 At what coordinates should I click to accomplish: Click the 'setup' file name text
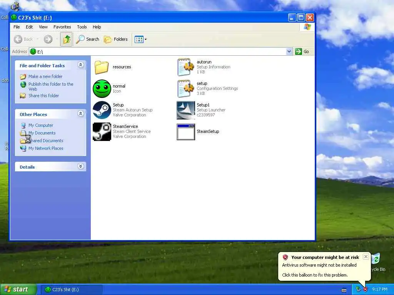[202, 83]
